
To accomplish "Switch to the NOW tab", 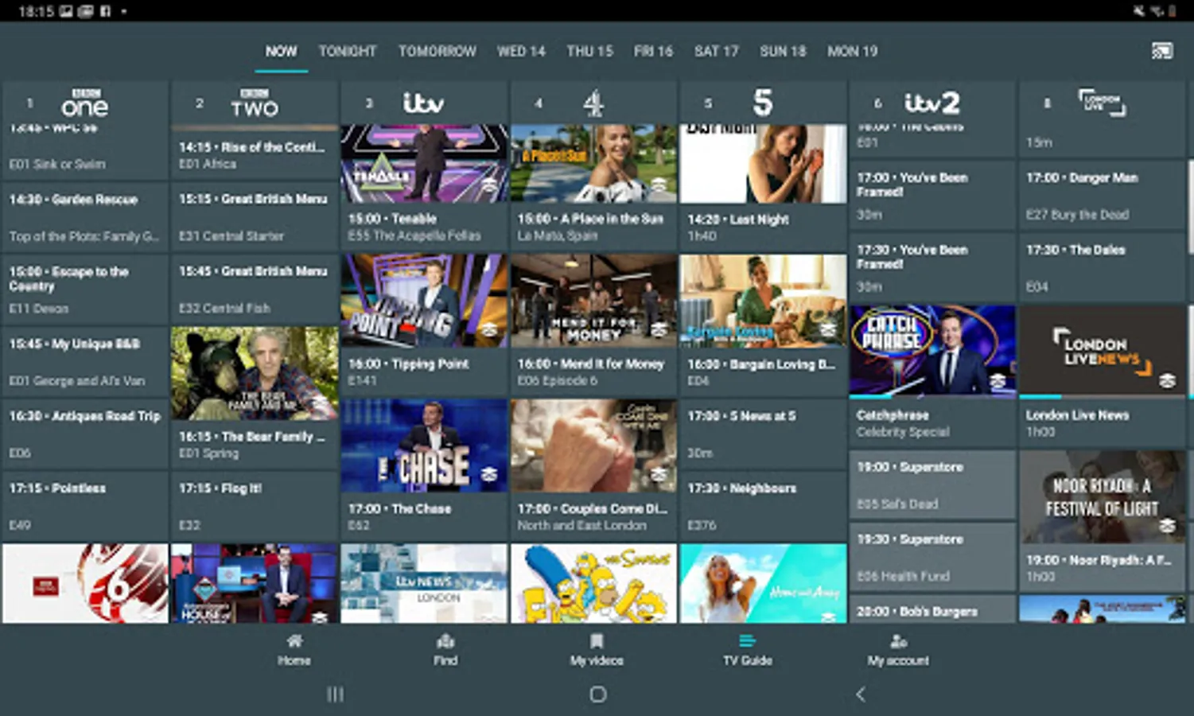I will (282, 52).
